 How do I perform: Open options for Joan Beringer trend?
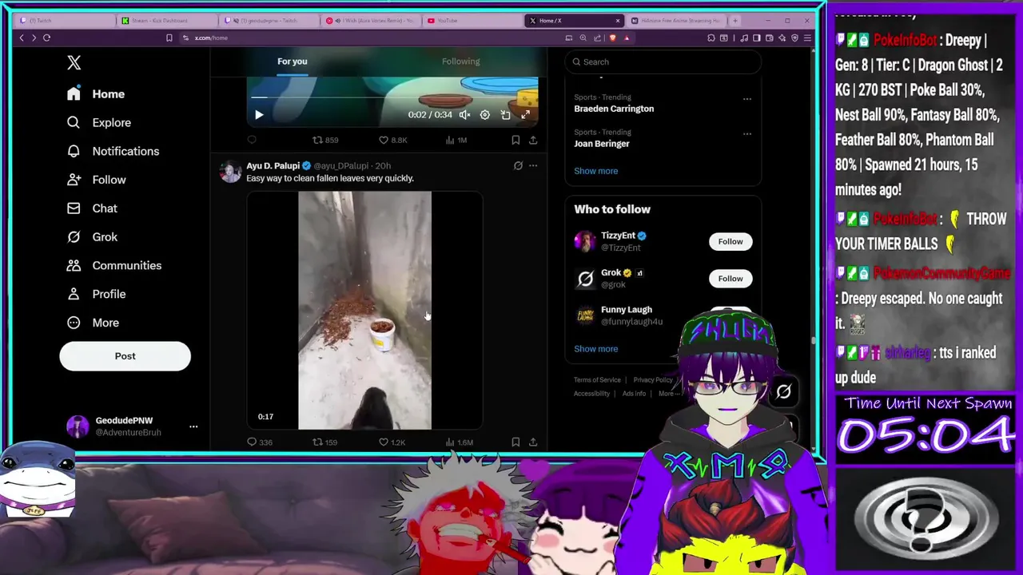(746, 134)
